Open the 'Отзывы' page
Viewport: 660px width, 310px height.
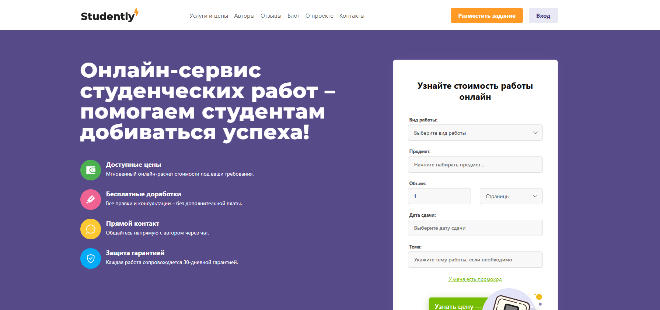pyautogui.click(x=271, y=16)
